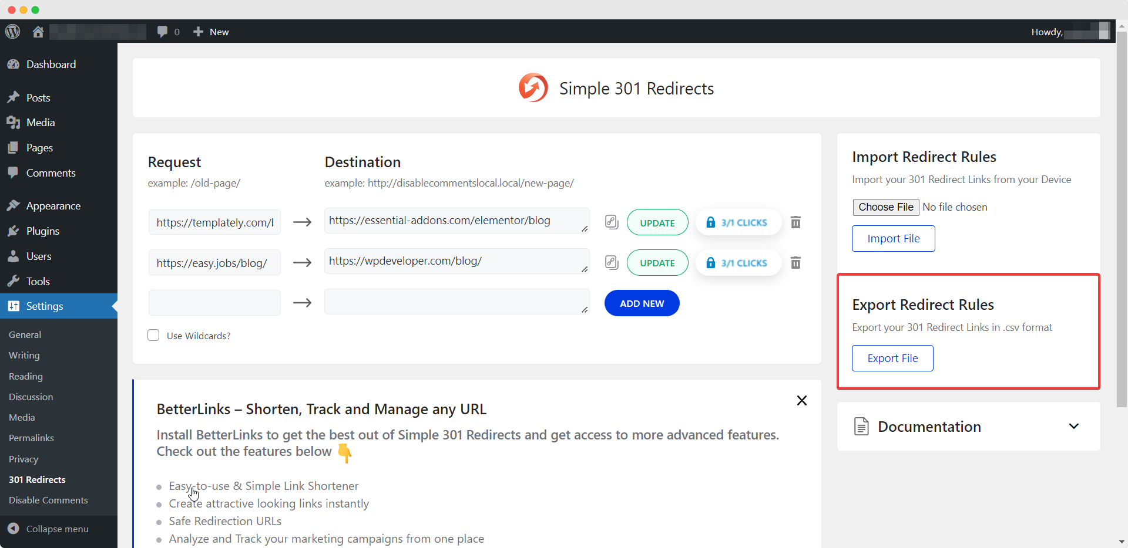The image size is (1128, 548).
Task: Open the WordPress logo menu
Action: (x=13, y=32)
